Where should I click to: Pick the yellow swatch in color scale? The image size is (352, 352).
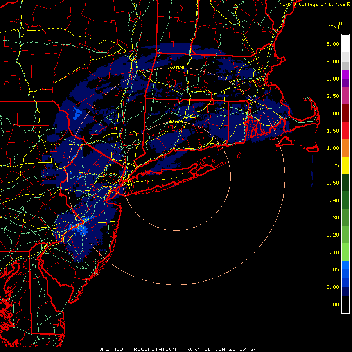(x=345, y=166)
